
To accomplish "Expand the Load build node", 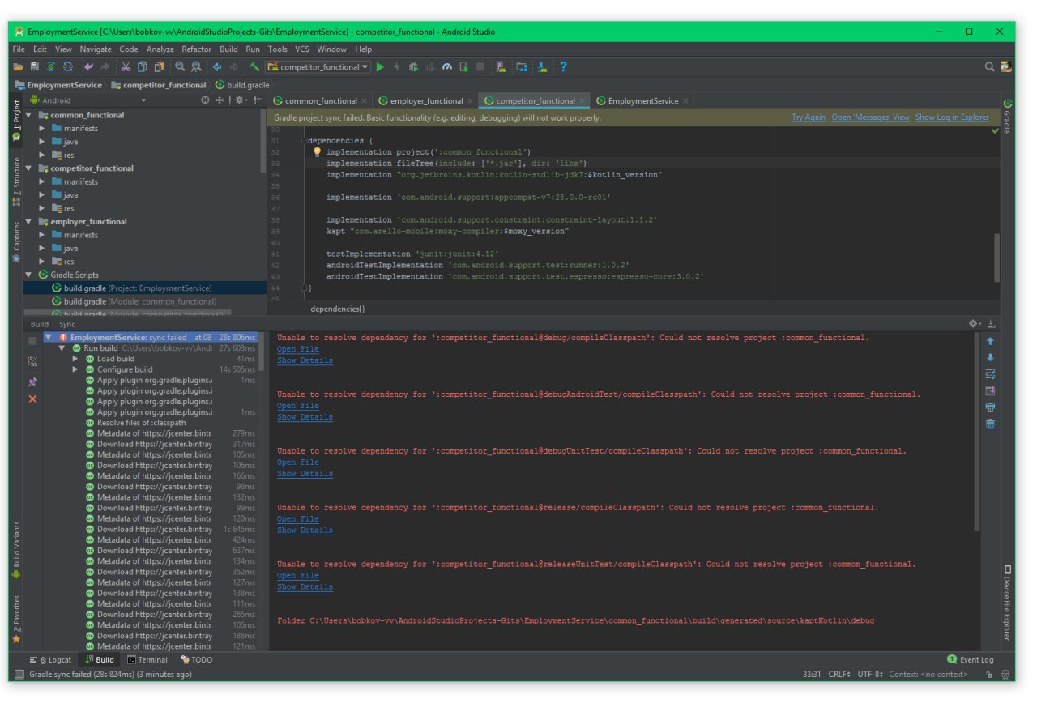I will [75, 359].
